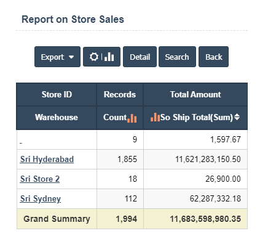Viewport: 268px width, 236px height.
Task: Click the Export dropdown caret arrow
Action: tap(71, 57)
